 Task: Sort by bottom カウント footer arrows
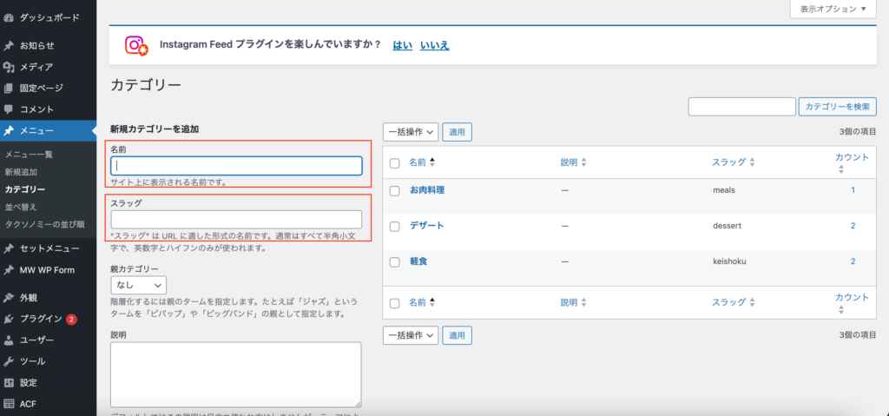pos(841,310)
